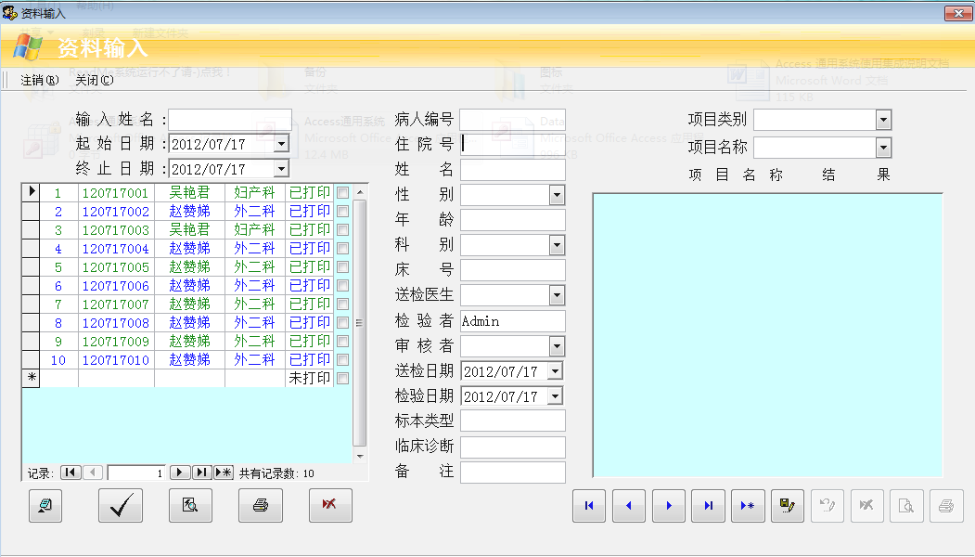This screenshot has height=557, width=975.
Task: Expand the 性别 dropdown
Action: point(557,195)
